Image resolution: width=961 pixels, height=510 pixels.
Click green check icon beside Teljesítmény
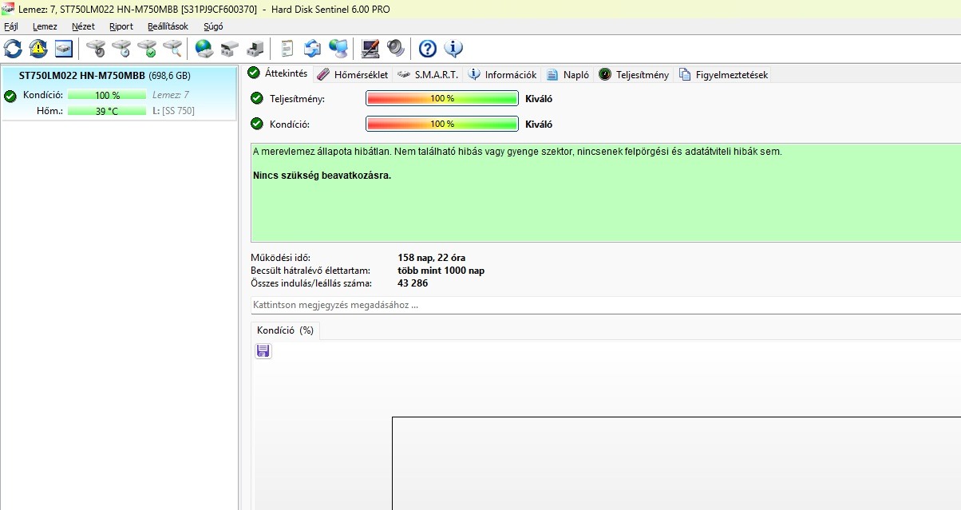tap(257, 98)
